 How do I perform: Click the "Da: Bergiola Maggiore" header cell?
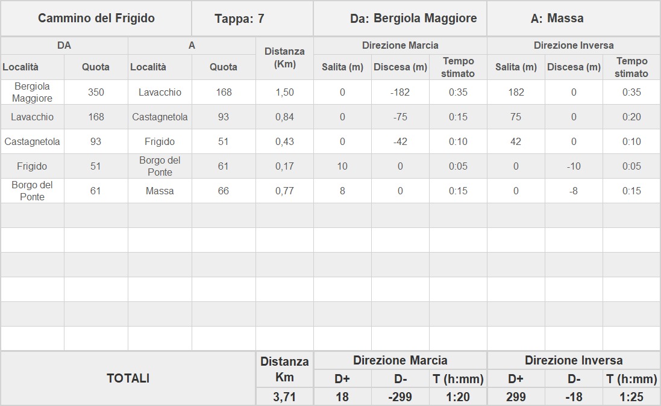413,18
